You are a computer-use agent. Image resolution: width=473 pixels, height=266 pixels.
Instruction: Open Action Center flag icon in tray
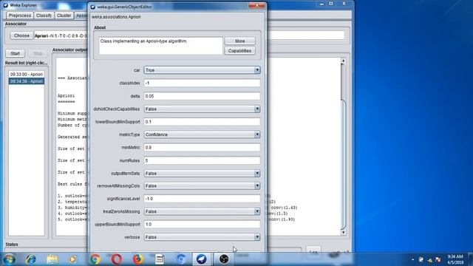pyautogui.click(x=438, y=259)
